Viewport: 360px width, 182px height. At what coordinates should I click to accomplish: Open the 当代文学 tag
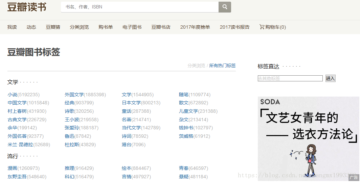click(x=131, y=128)
